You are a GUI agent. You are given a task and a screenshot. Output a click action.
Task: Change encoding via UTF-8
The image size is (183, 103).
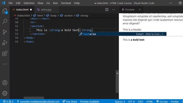click(x=131, y=102)
